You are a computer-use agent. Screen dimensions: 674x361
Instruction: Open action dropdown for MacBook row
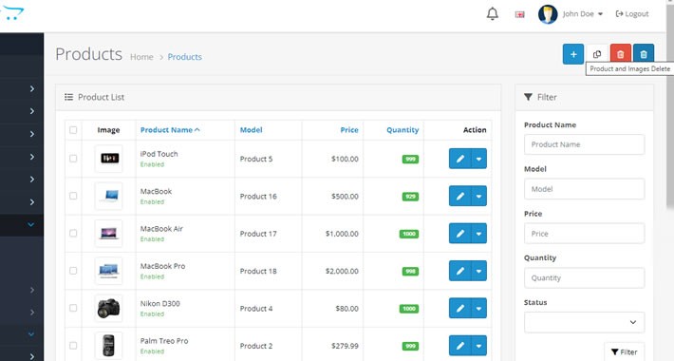[478, 197]
